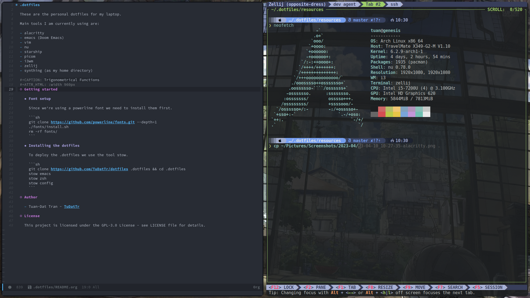
Task: Click the Uptime line in neofetch output
Action: [x=410, y=57]
